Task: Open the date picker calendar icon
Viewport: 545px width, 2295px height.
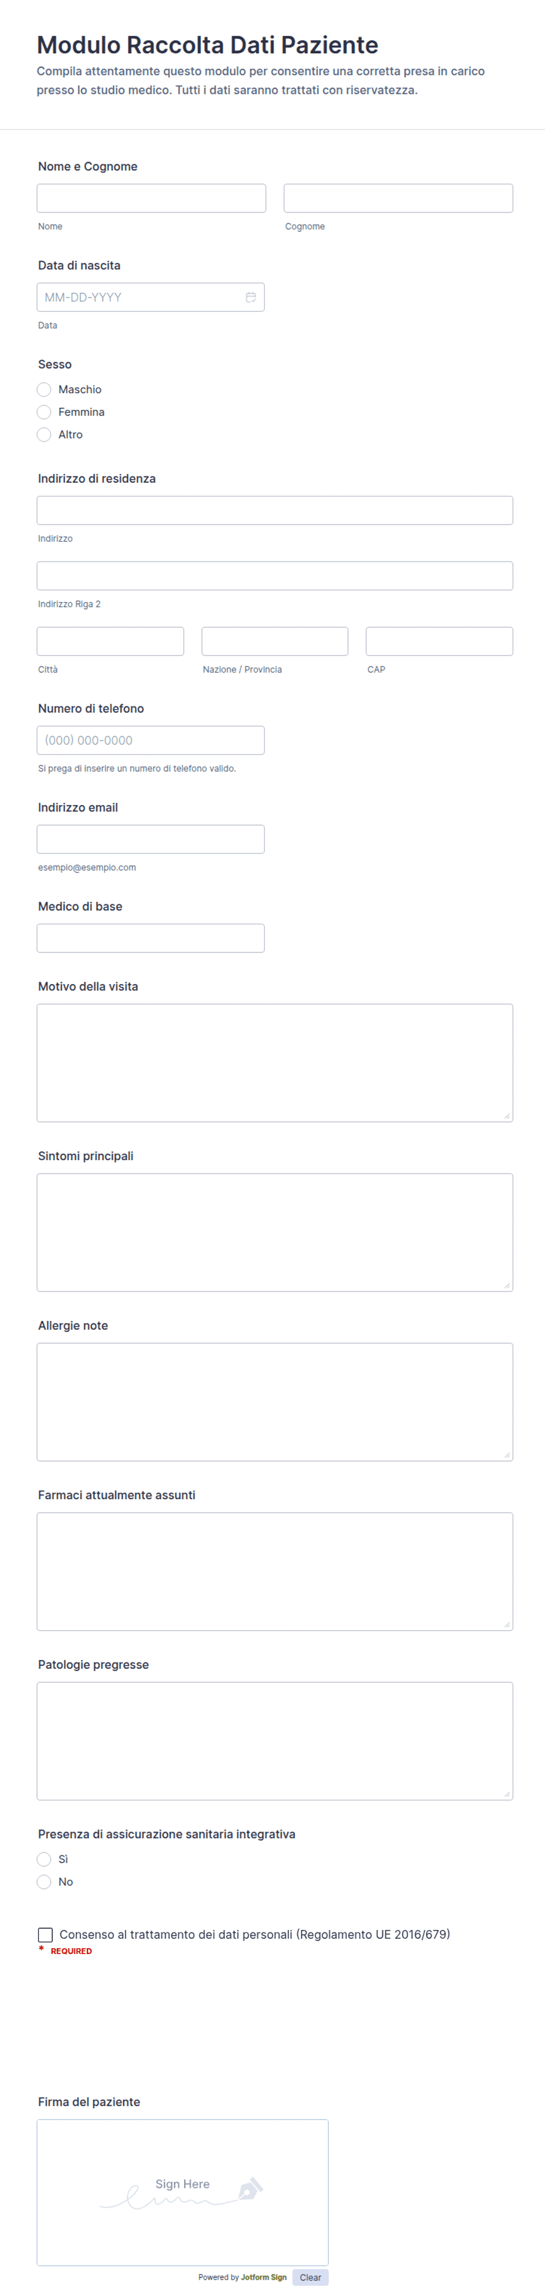Action: tap(251, 298)
